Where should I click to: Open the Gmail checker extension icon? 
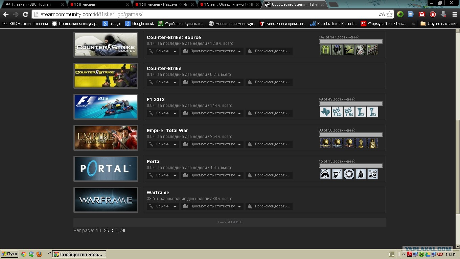click(x=422, y=15)
